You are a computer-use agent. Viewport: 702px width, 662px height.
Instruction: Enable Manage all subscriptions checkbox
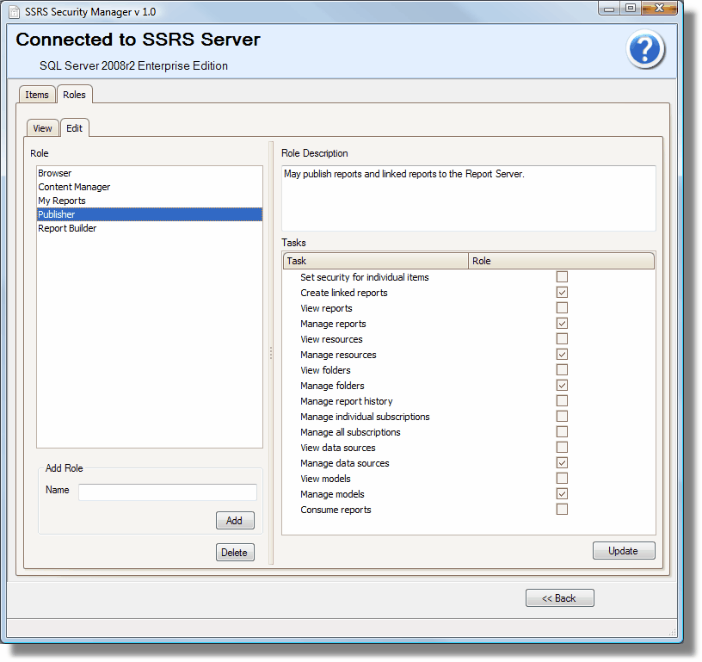[562, 432]
